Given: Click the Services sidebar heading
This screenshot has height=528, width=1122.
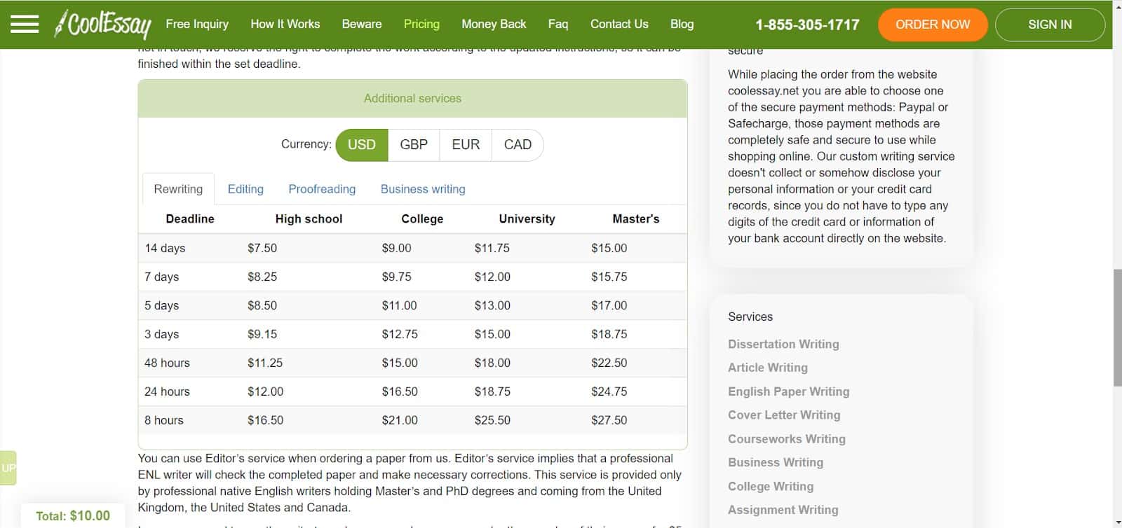Looking at the screenshot, I should click(750, 317).
